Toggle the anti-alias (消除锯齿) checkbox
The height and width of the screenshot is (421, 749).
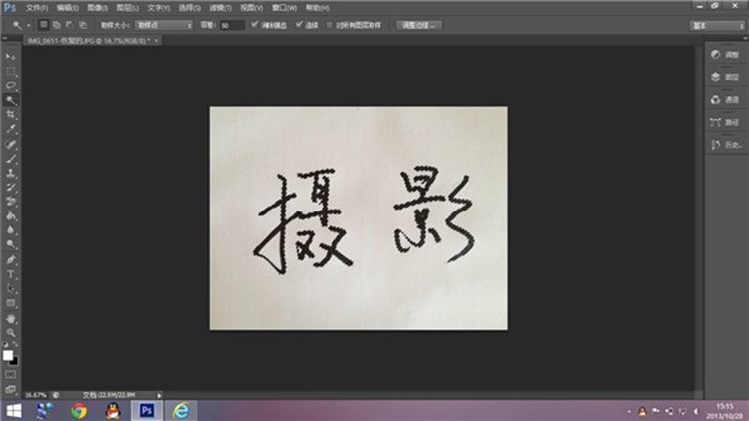coord(253,24)
